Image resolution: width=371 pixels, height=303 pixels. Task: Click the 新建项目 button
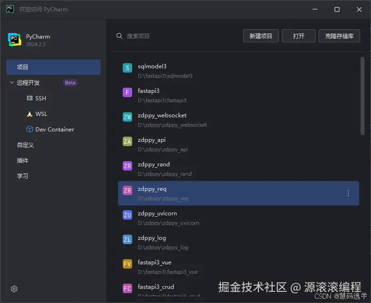point(261,36)
